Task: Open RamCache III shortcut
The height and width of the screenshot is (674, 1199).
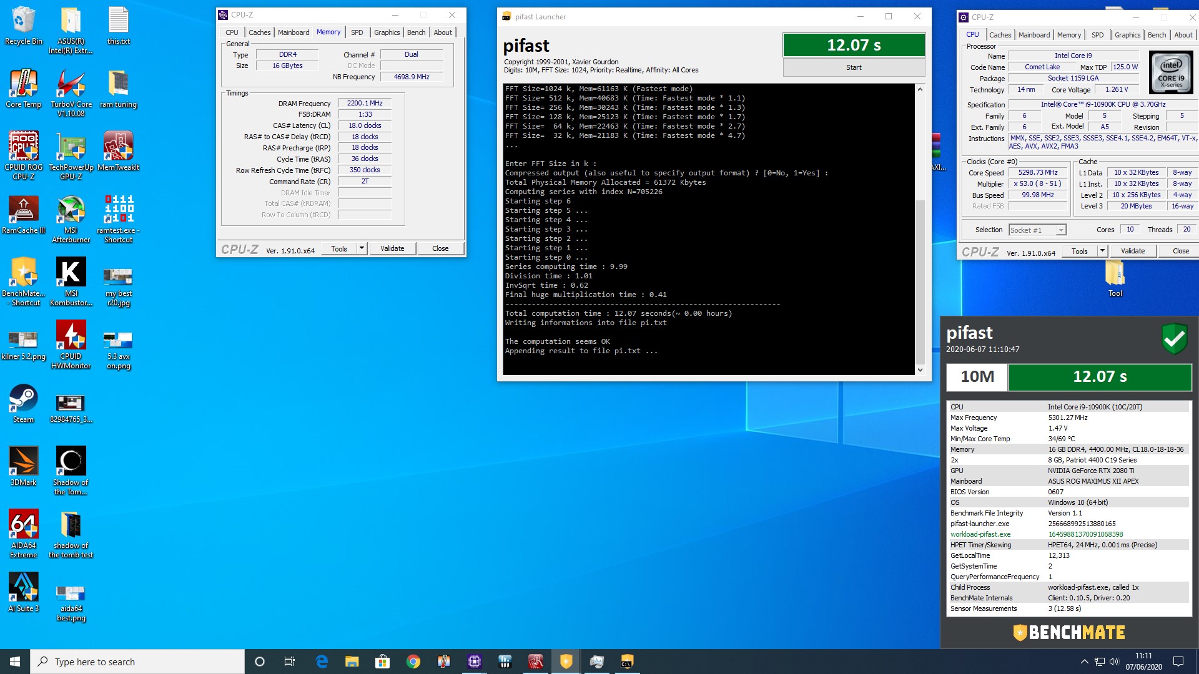Action: [24, 215]
